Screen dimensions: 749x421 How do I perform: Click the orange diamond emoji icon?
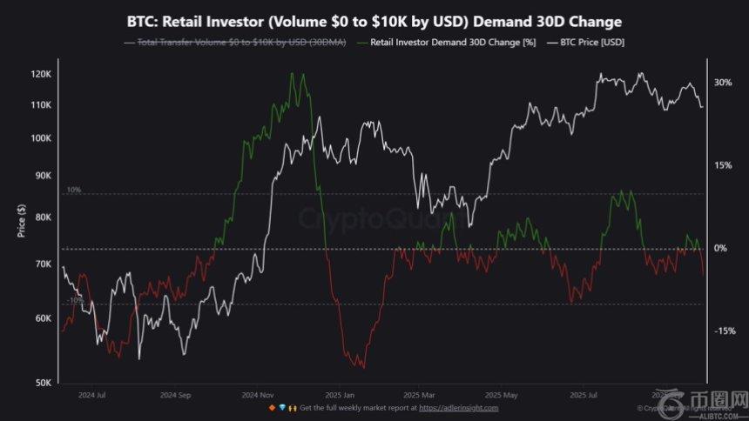(x=272, y=407)
